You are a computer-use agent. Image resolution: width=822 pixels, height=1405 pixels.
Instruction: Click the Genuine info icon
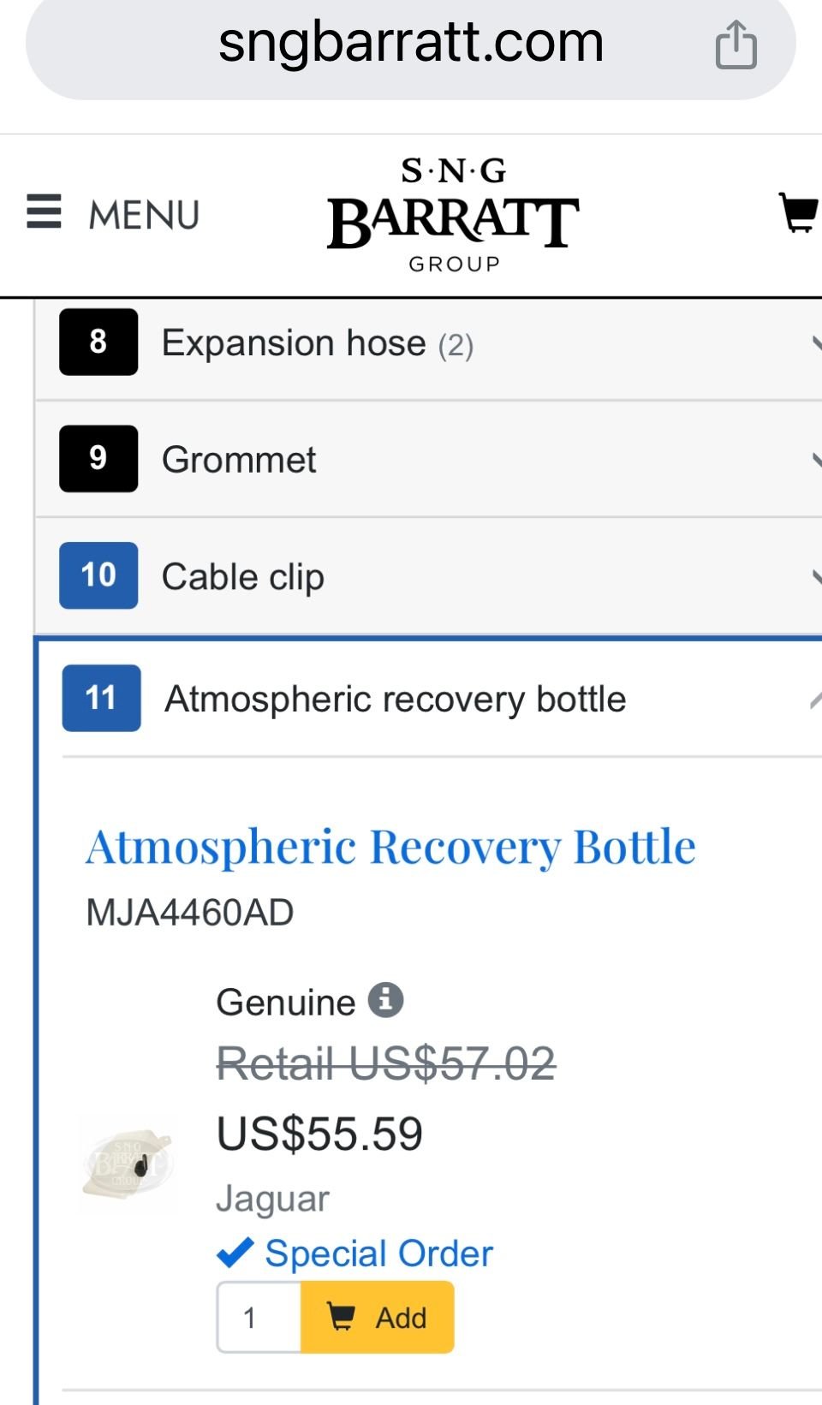386,999
